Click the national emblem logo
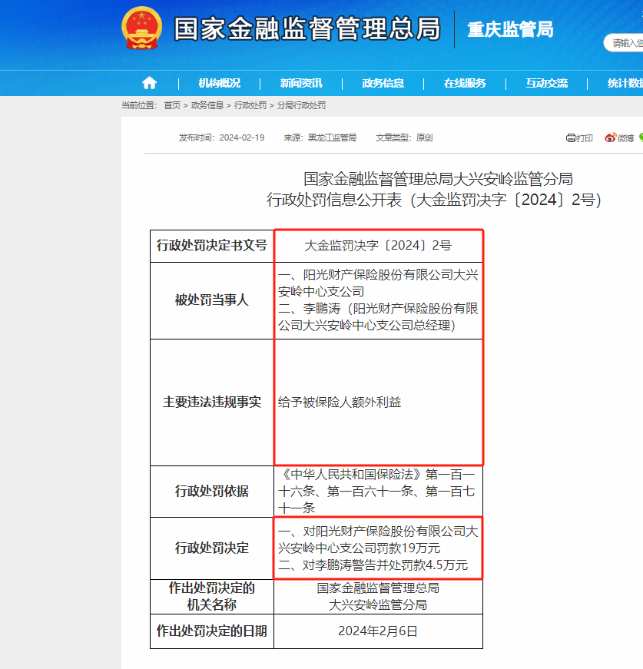 coord(141,28)
